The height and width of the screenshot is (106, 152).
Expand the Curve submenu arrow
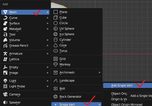[x=48, y=18]
